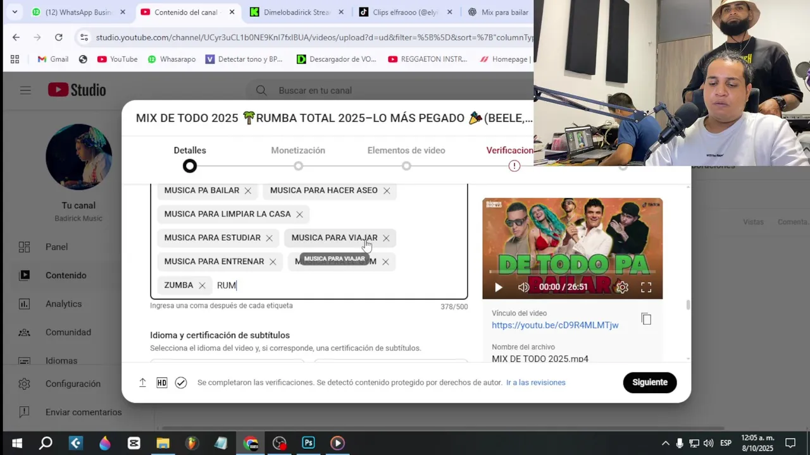Remove the MUSICA PARA ENTRENAR tag

point(273,262)
